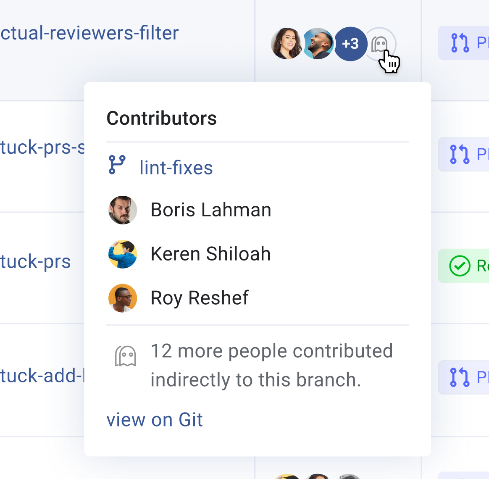The image size is (489, 479).
Task: Select Boris Lahman's avatar in popup
Action: 123,210
